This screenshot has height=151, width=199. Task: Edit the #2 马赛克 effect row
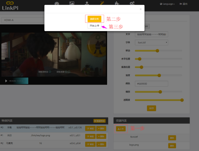pyautogui.click(x=90, y=144)
